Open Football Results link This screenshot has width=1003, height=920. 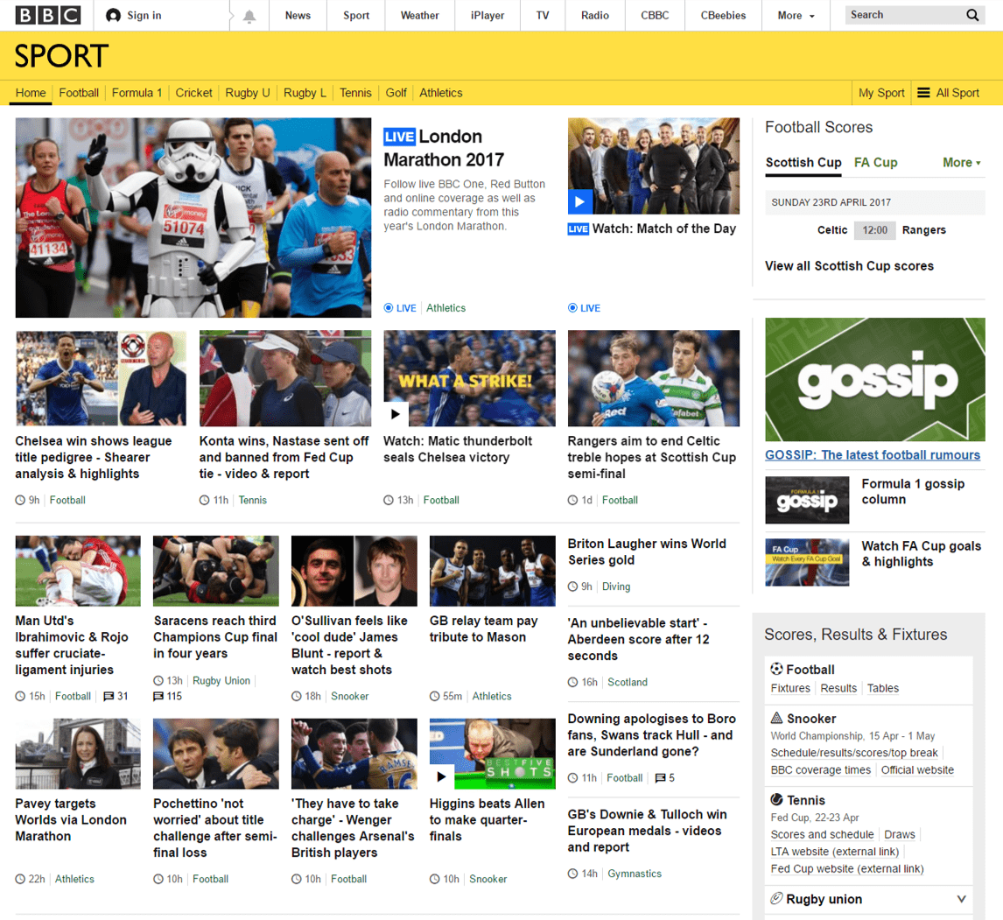838,688
